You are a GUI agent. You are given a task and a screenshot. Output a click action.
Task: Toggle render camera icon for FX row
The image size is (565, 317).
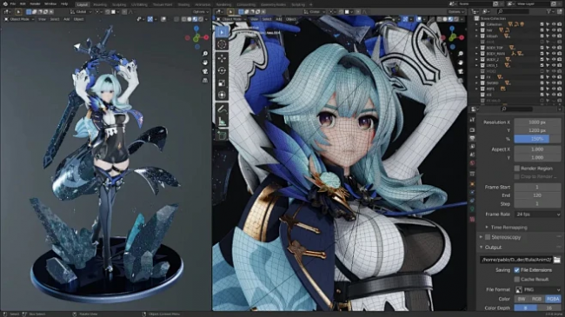[x=559, y=77]
